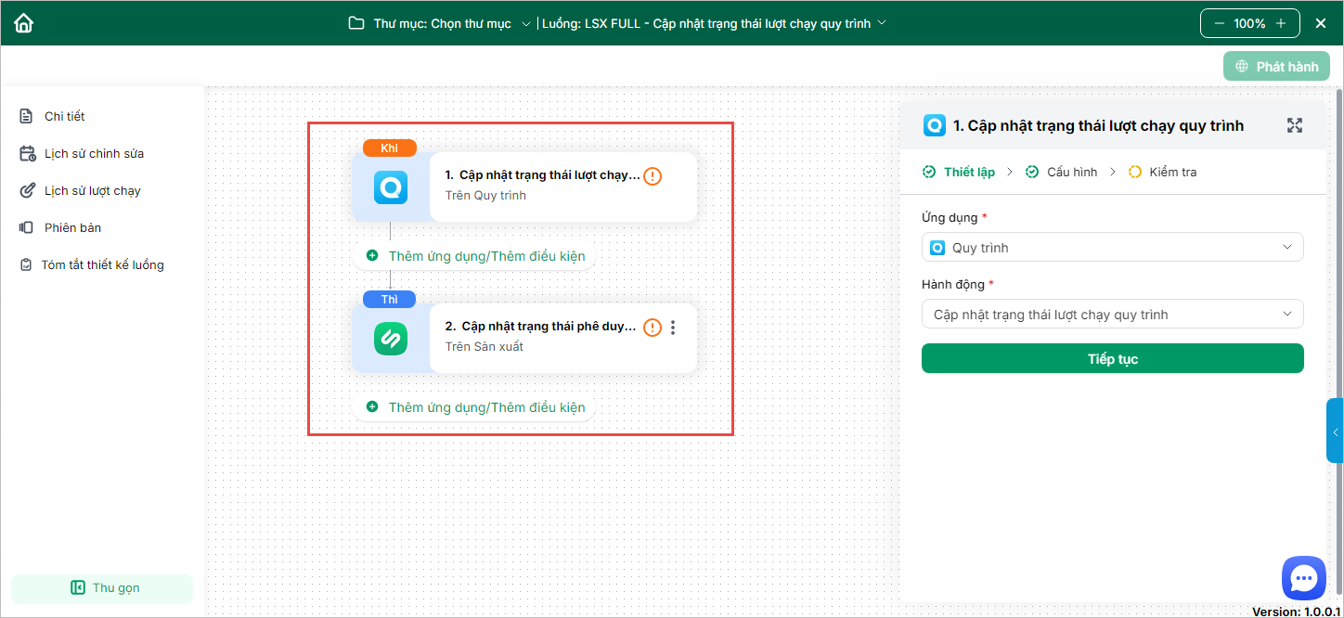Viewport: 1344px width, 618px height.
Task: Click the Quy trình icon in panel header
Action: click(x=934, y=125)
